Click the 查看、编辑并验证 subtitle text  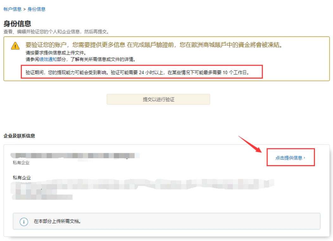click(56, 32)
